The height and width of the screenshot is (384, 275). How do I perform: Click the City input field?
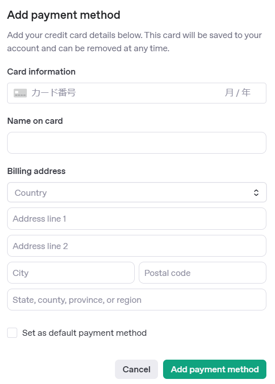pos(71,273)
